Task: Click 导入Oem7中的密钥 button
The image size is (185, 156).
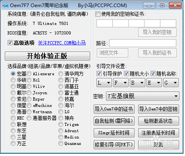Action: [x=158, y=109]
